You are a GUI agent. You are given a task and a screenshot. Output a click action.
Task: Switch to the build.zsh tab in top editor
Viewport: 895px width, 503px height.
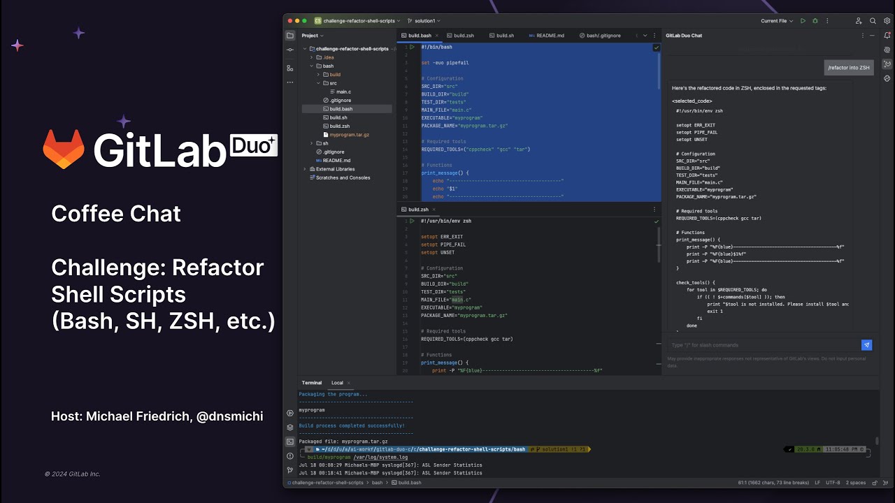click(x=460, y=36)
